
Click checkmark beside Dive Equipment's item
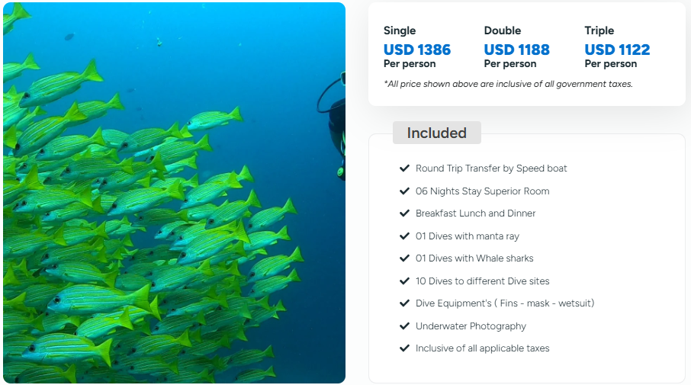[404, 303]
